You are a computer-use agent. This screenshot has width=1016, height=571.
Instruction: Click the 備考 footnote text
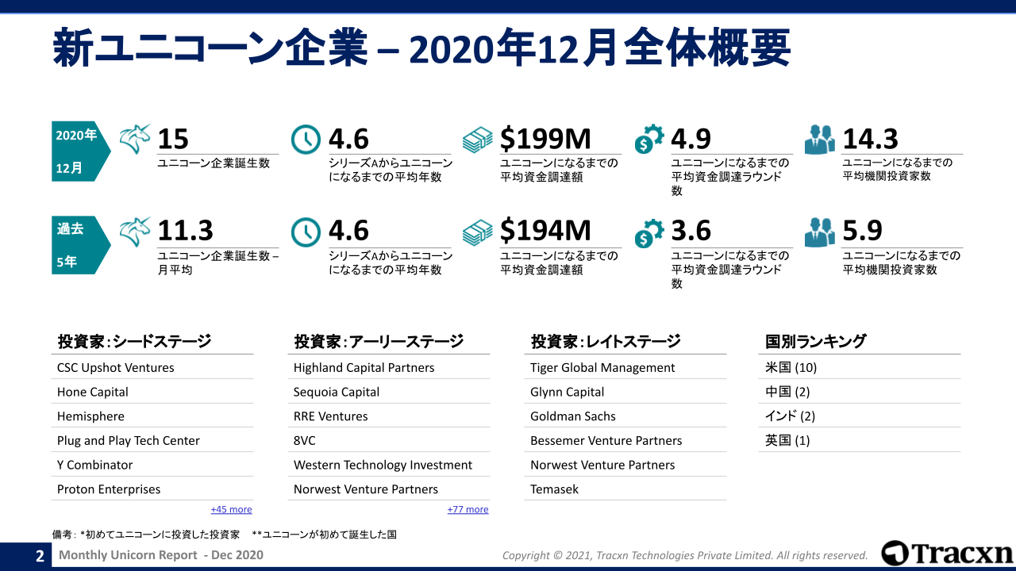[x=225, y=535]
